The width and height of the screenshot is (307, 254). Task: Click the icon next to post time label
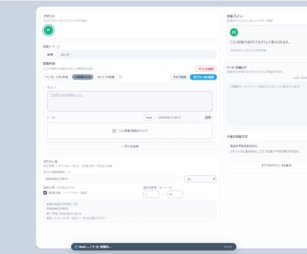tap(69, 172)
